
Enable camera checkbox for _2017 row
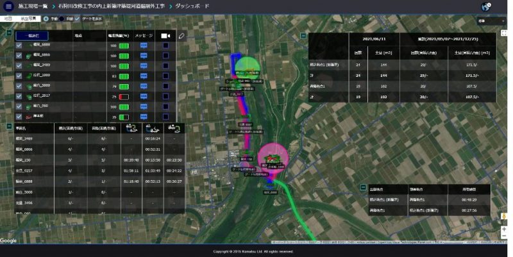(x=166, y=97)
